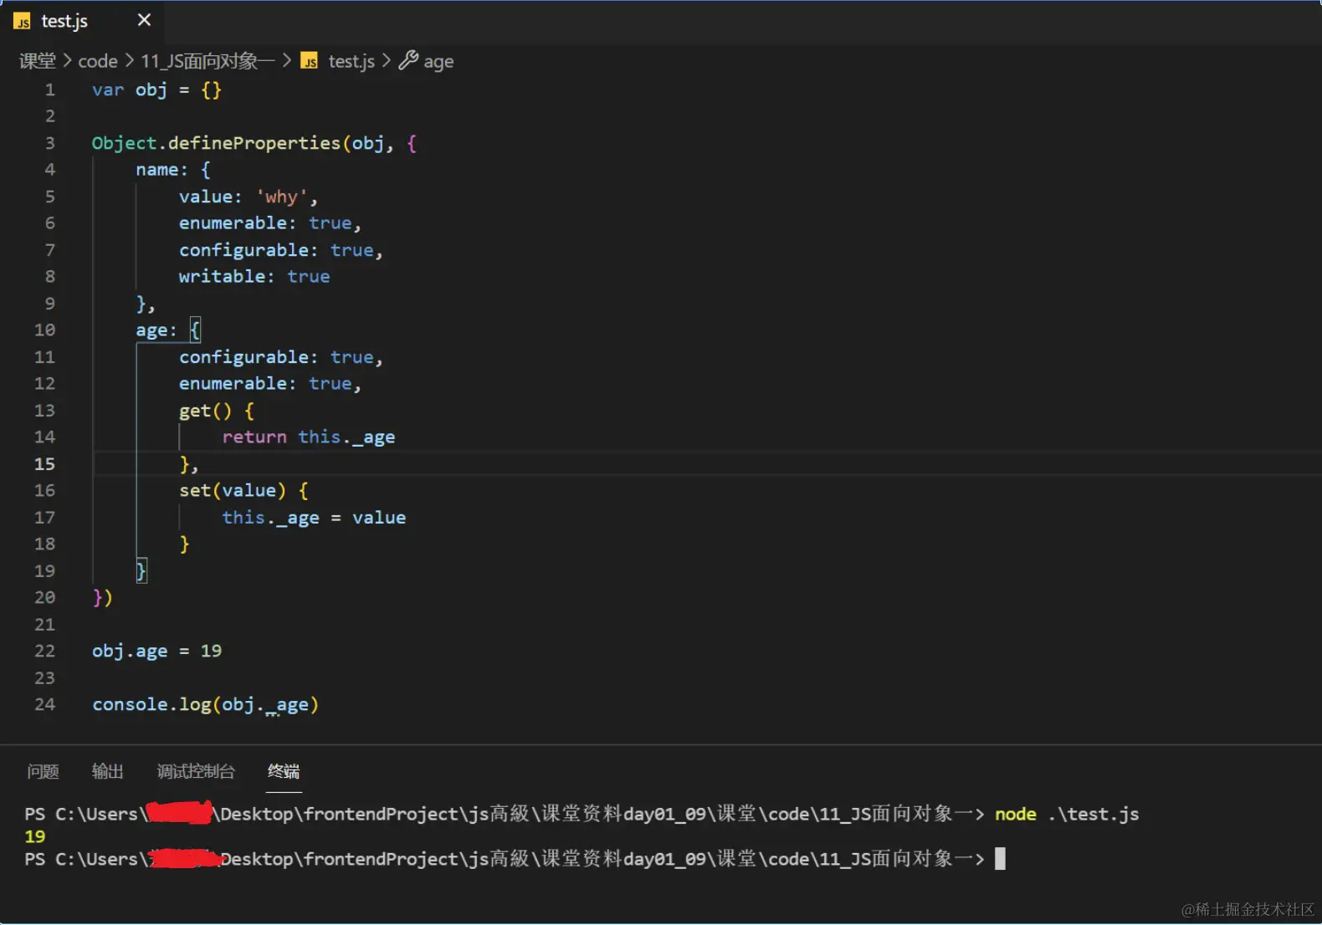Select the test.js editor tab
The width and height of the screenshot is (1322, 925).
(x=82, y=21)
